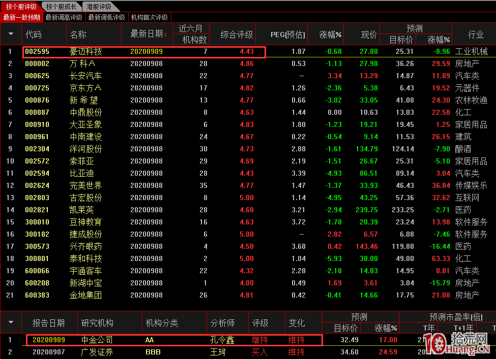Select the 宇通客车 stock name
Screen dimensions: 496x359
(x=86, y=271)
